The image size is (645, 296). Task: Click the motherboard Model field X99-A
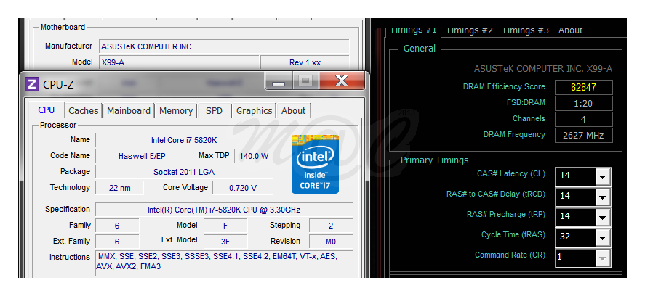click(x=180, y=63)
